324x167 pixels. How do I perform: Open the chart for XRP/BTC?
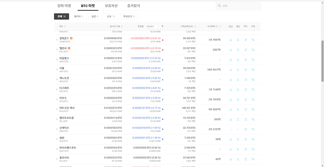tap(245, 70)
